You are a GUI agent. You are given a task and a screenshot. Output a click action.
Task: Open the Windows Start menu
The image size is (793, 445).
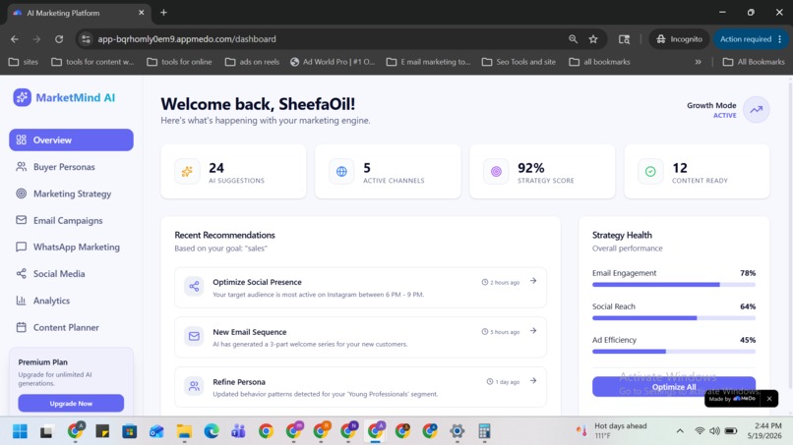pos(20,431)
